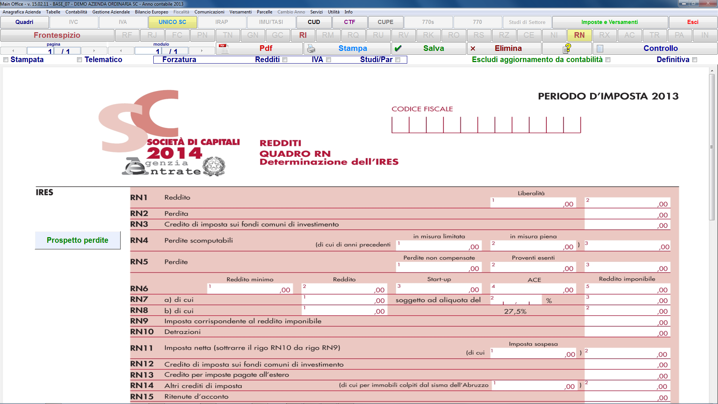Toggle the Telematico checkbox

(79, 60)
